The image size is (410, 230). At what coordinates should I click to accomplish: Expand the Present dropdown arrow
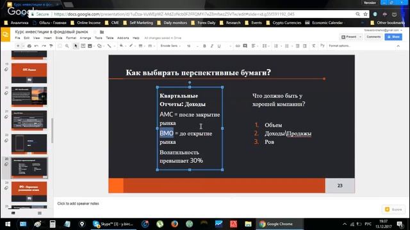(360, 37)
